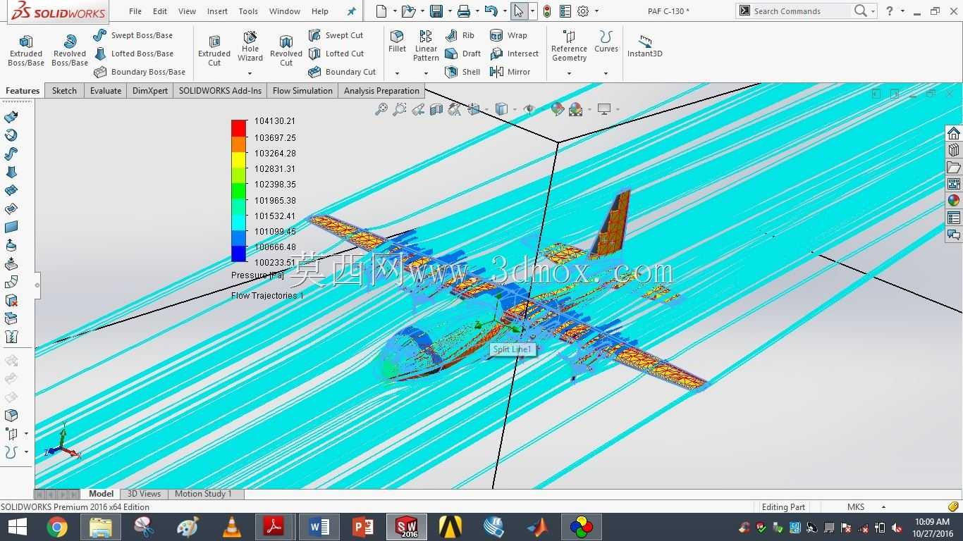
Task: Click the red color legend swatch
Action: pyautogui.click(x=239, y=128)
